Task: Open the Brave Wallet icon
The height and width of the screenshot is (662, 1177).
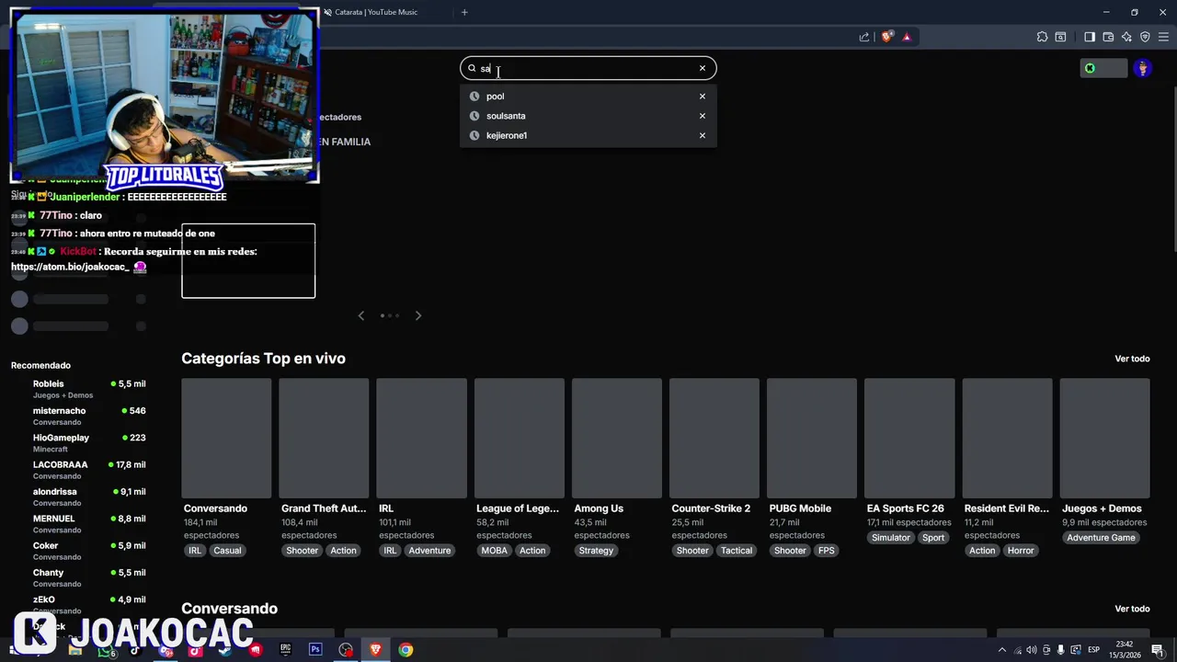Action: coord(1108,37)
